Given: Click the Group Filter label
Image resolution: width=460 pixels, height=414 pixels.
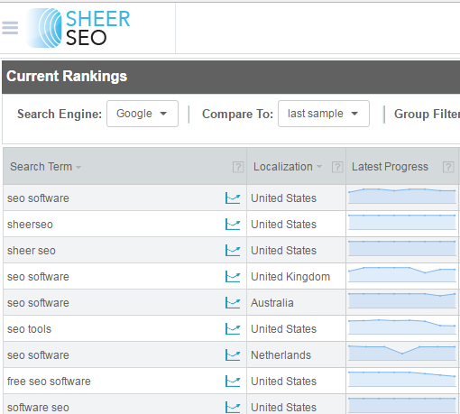Looking at the screenshot, I should coord(427,114).
